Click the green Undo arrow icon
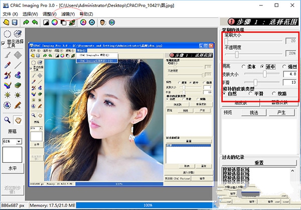The height and width of the screenshot is (210, 301). pyautogui.click(x=35, y=23)
